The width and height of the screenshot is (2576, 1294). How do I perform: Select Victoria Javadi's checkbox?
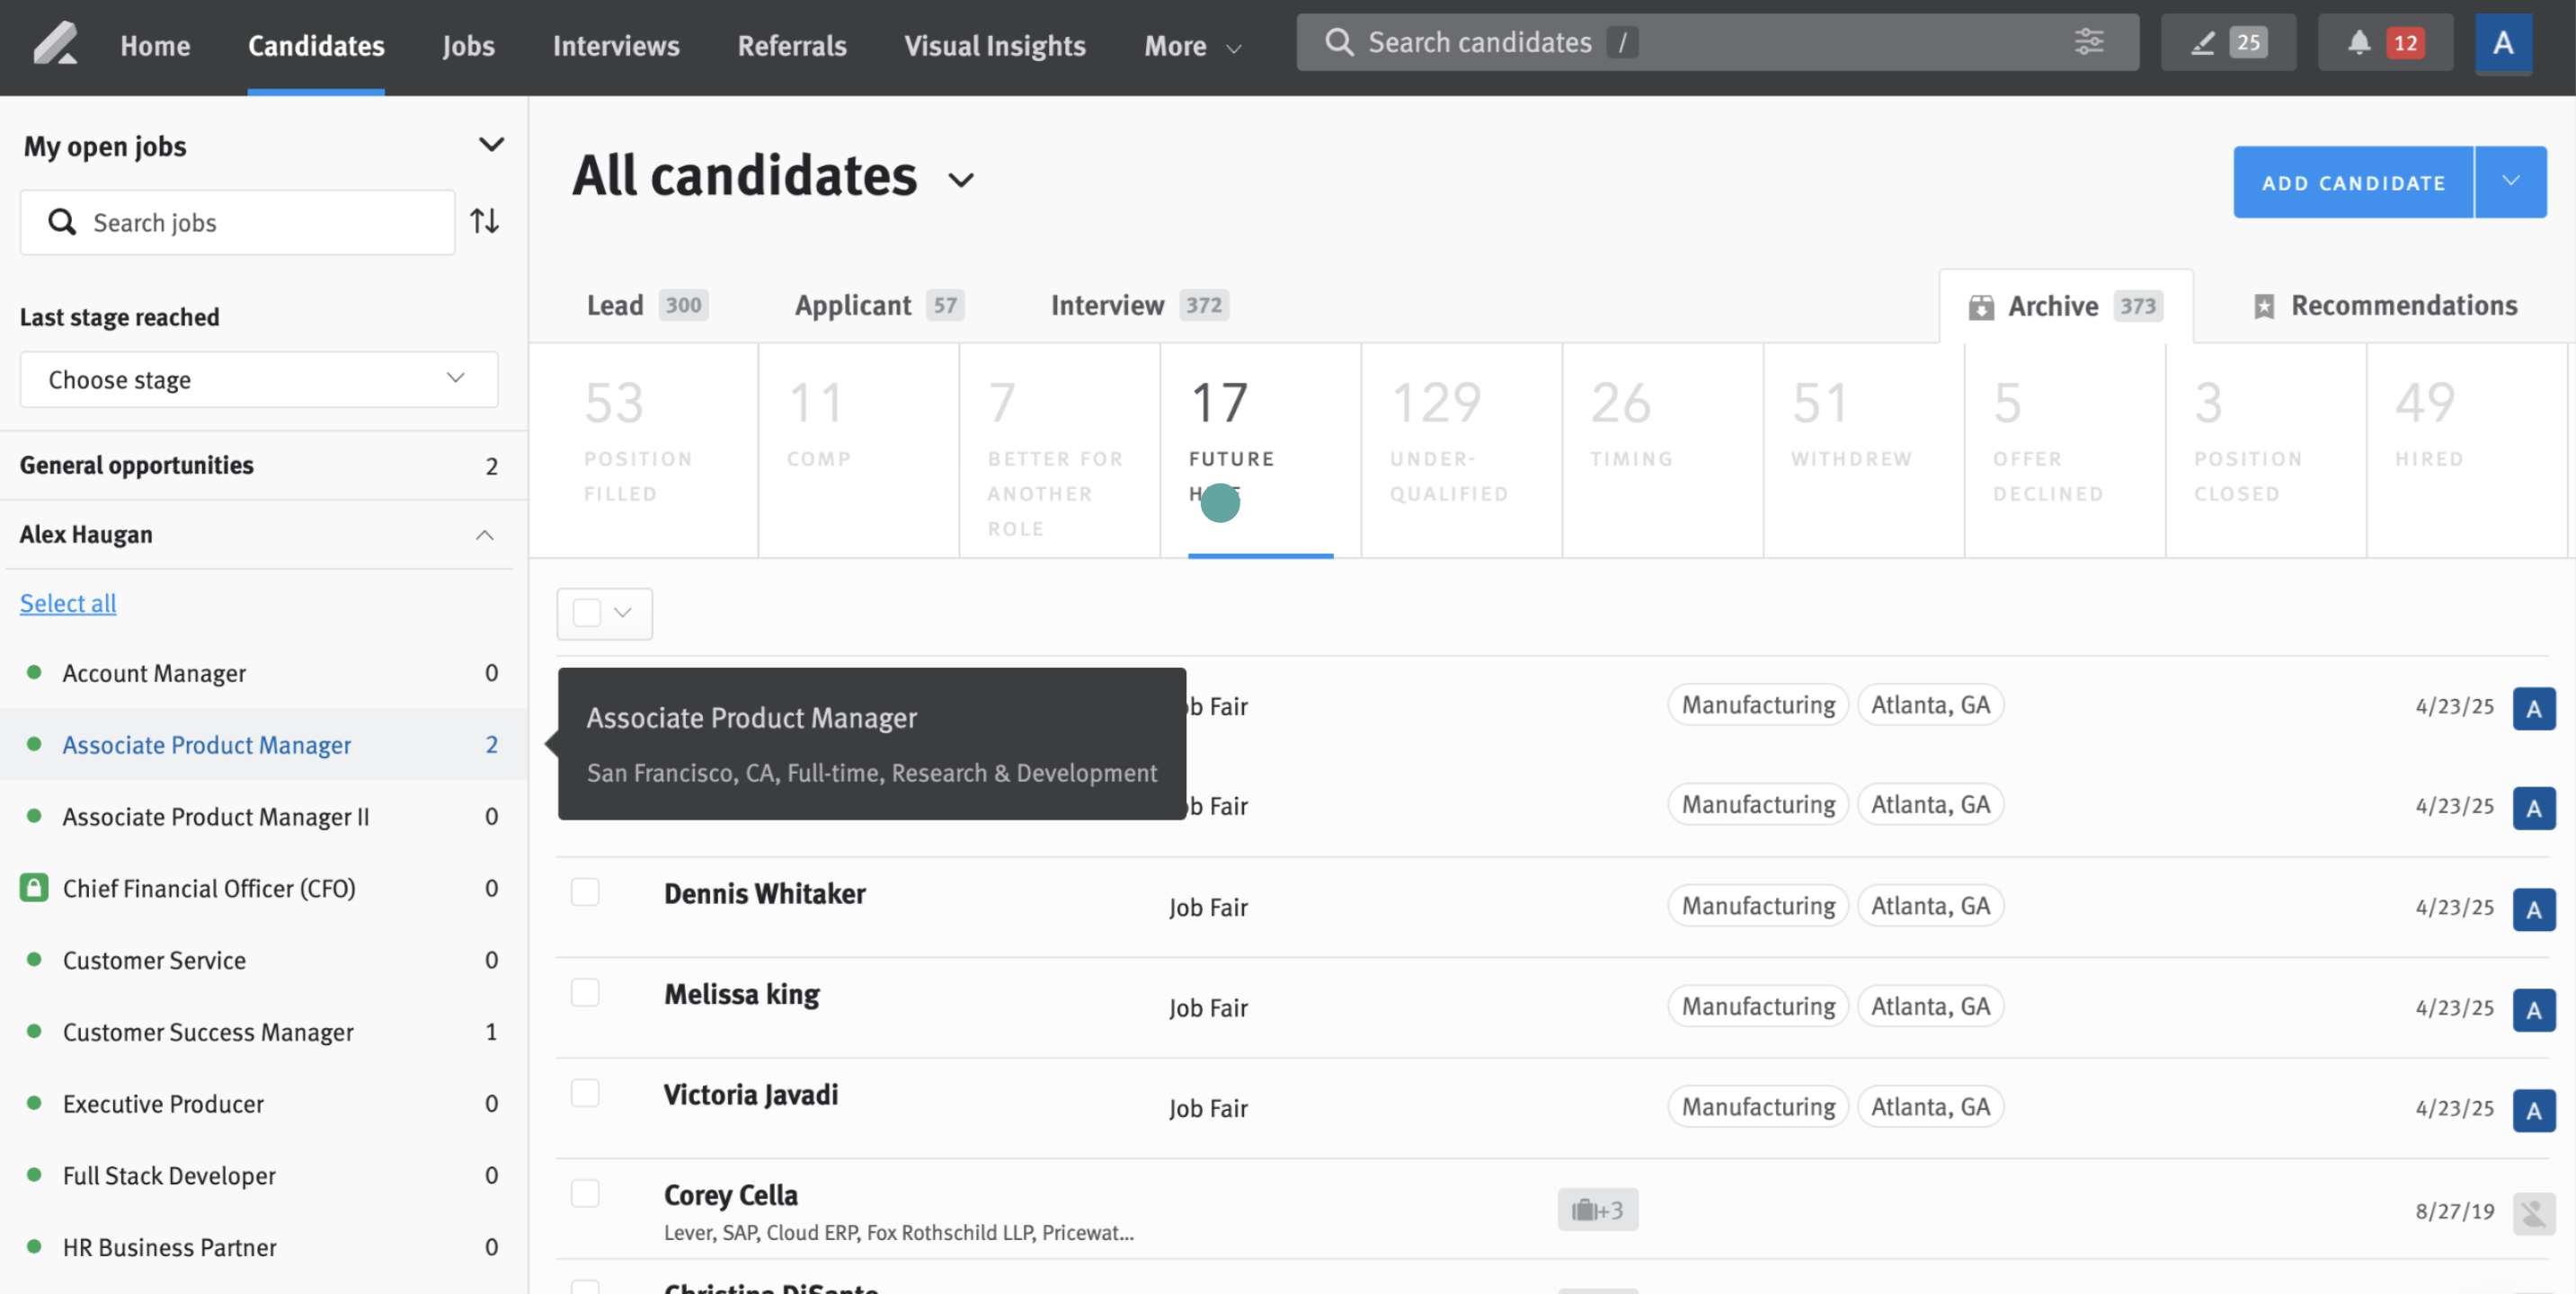coord(585,1093)
